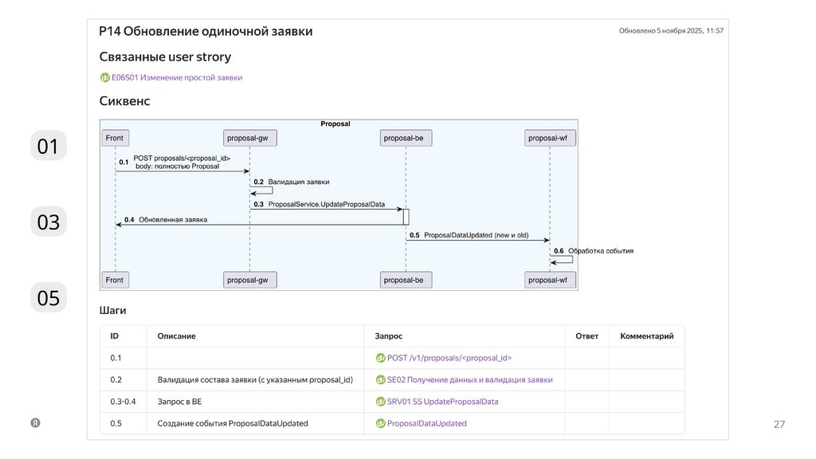Click the top Front participant box
Viewport: 816px width, 459px height.
[x=115, y=138]
